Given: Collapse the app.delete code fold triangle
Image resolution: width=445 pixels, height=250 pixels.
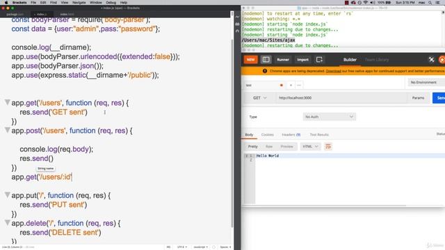Looking at the screenshot, I should [x=8, y=223].
